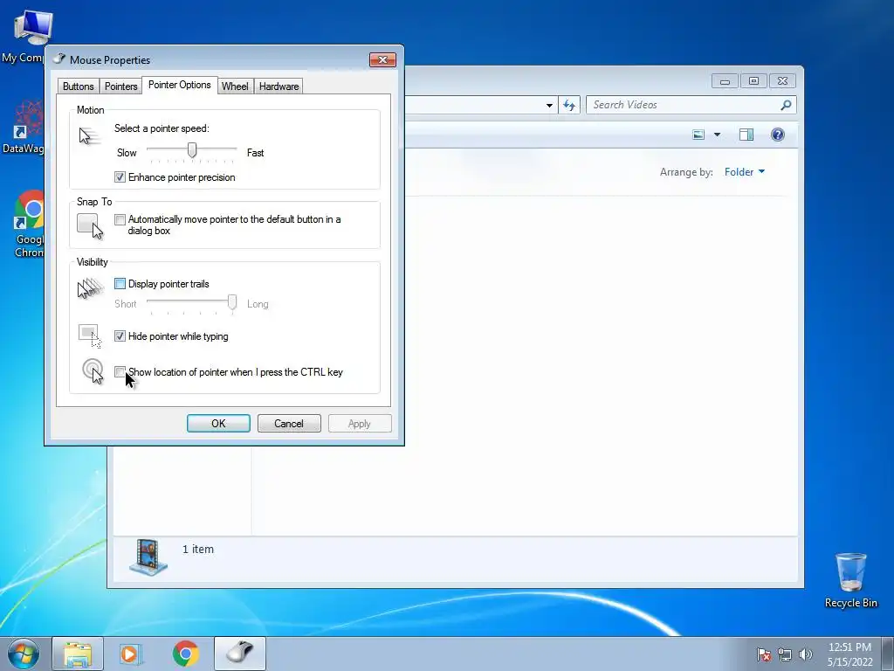Open Windows Explorer from the taskbar
This screenshot has width=894, height=671.
78,654
